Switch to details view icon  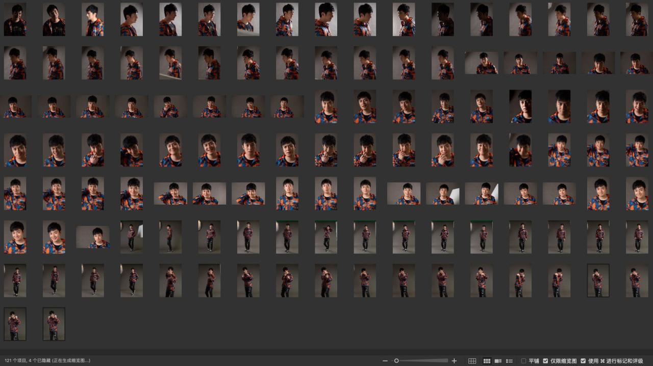click(498, 361)
